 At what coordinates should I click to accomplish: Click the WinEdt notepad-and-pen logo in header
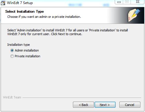coord(134,15)
